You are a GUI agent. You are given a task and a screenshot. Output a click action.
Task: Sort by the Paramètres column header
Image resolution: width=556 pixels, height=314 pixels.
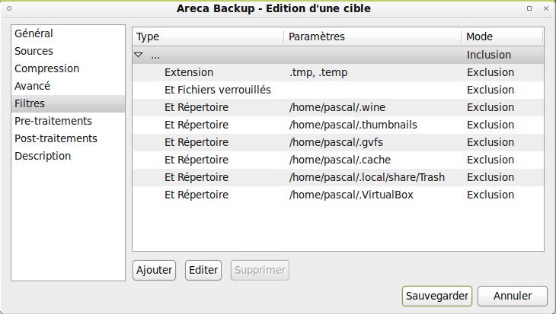pos(372,36)
